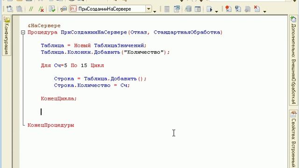Click the Дополнительно panel icon with plus

(293, 19)
